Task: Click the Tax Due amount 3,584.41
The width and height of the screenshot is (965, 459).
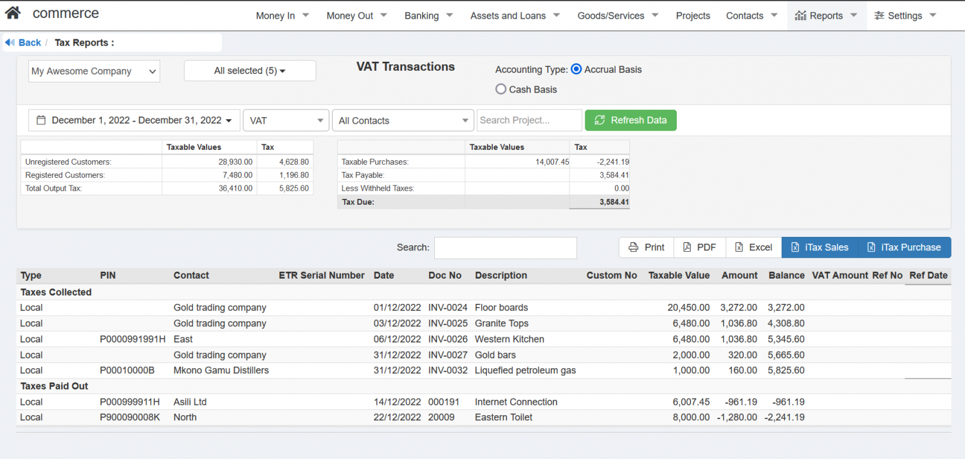Action: (x=614, y=202)
